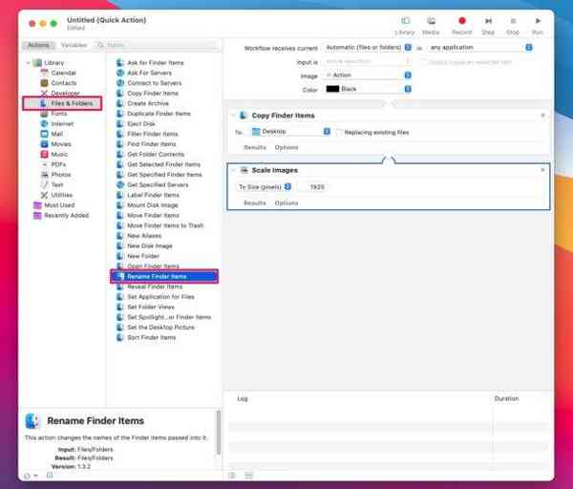Screen dimensions: 573x489
Task: Click the action search field
Action: point(158,45)
